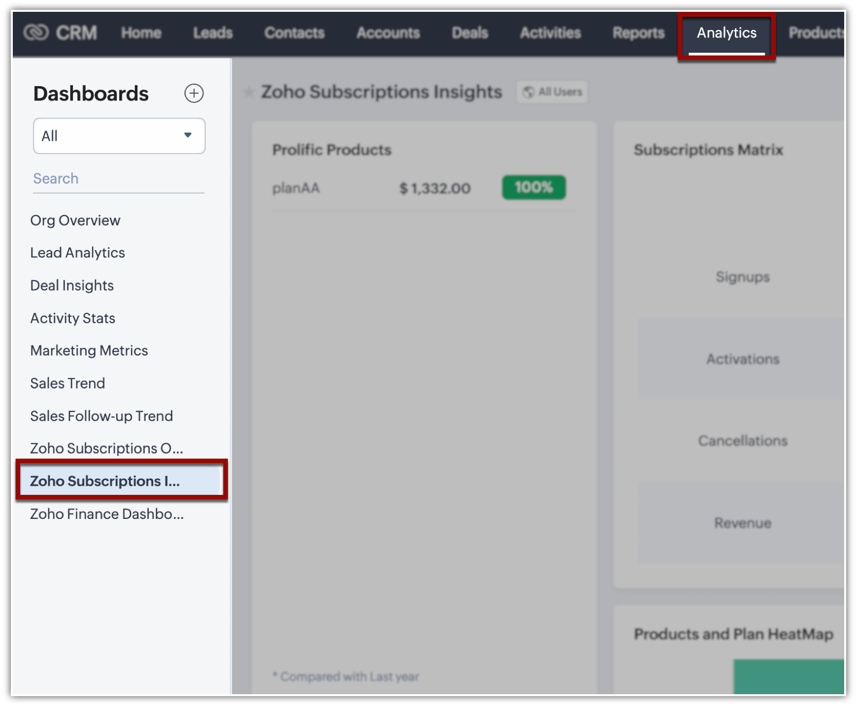
Task: Click the Subscriptions Matrix card title
Action: tap(708, 150)
